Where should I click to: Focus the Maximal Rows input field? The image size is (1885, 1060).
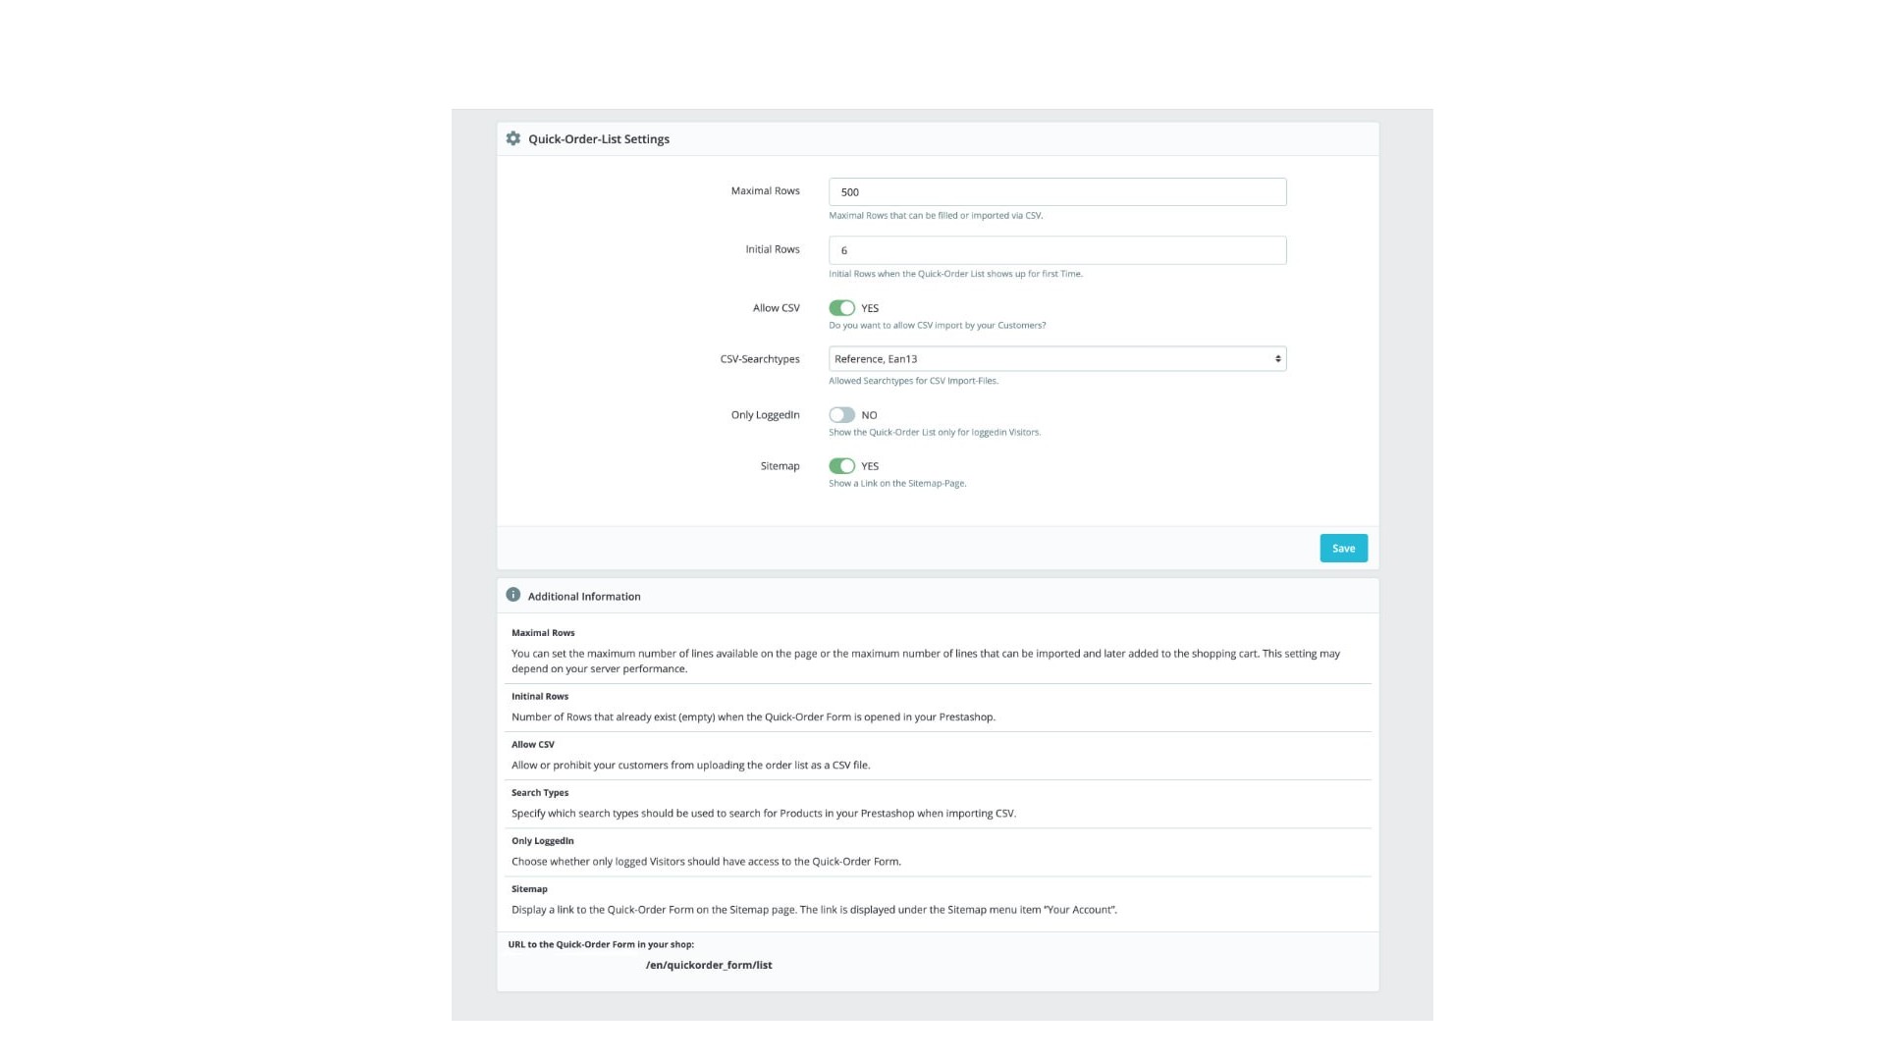pyautogui.click(x=1056, y=192)
